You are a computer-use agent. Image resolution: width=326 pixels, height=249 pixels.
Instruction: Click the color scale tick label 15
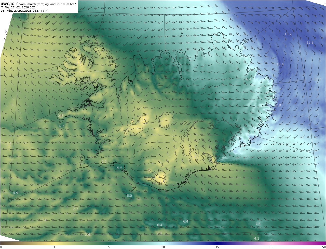(x=217, y=247)
